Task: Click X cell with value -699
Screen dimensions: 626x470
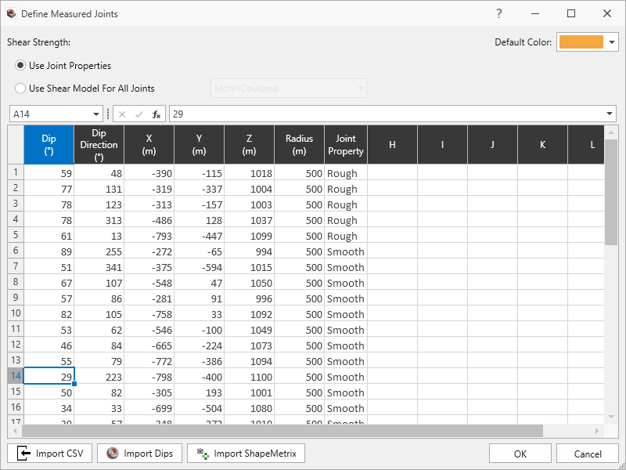Action: click(149, 407)
